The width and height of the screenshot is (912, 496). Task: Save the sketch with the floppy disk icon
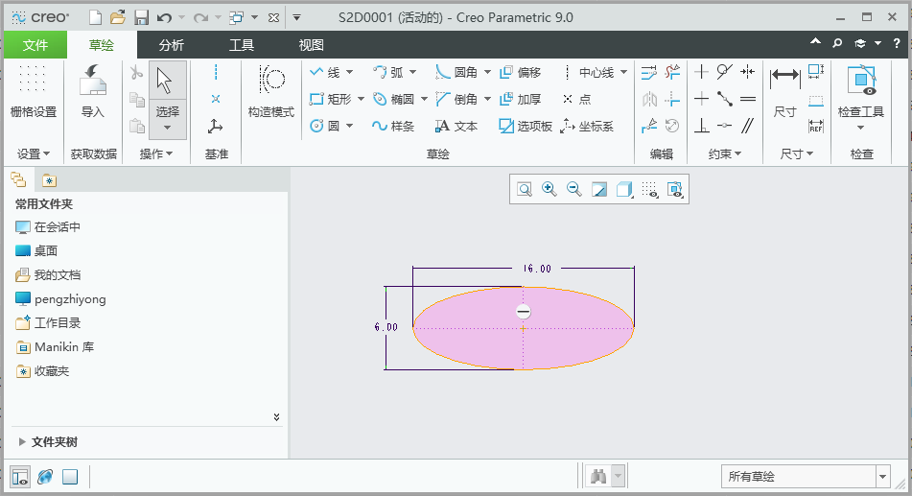[x=141, y=17]
